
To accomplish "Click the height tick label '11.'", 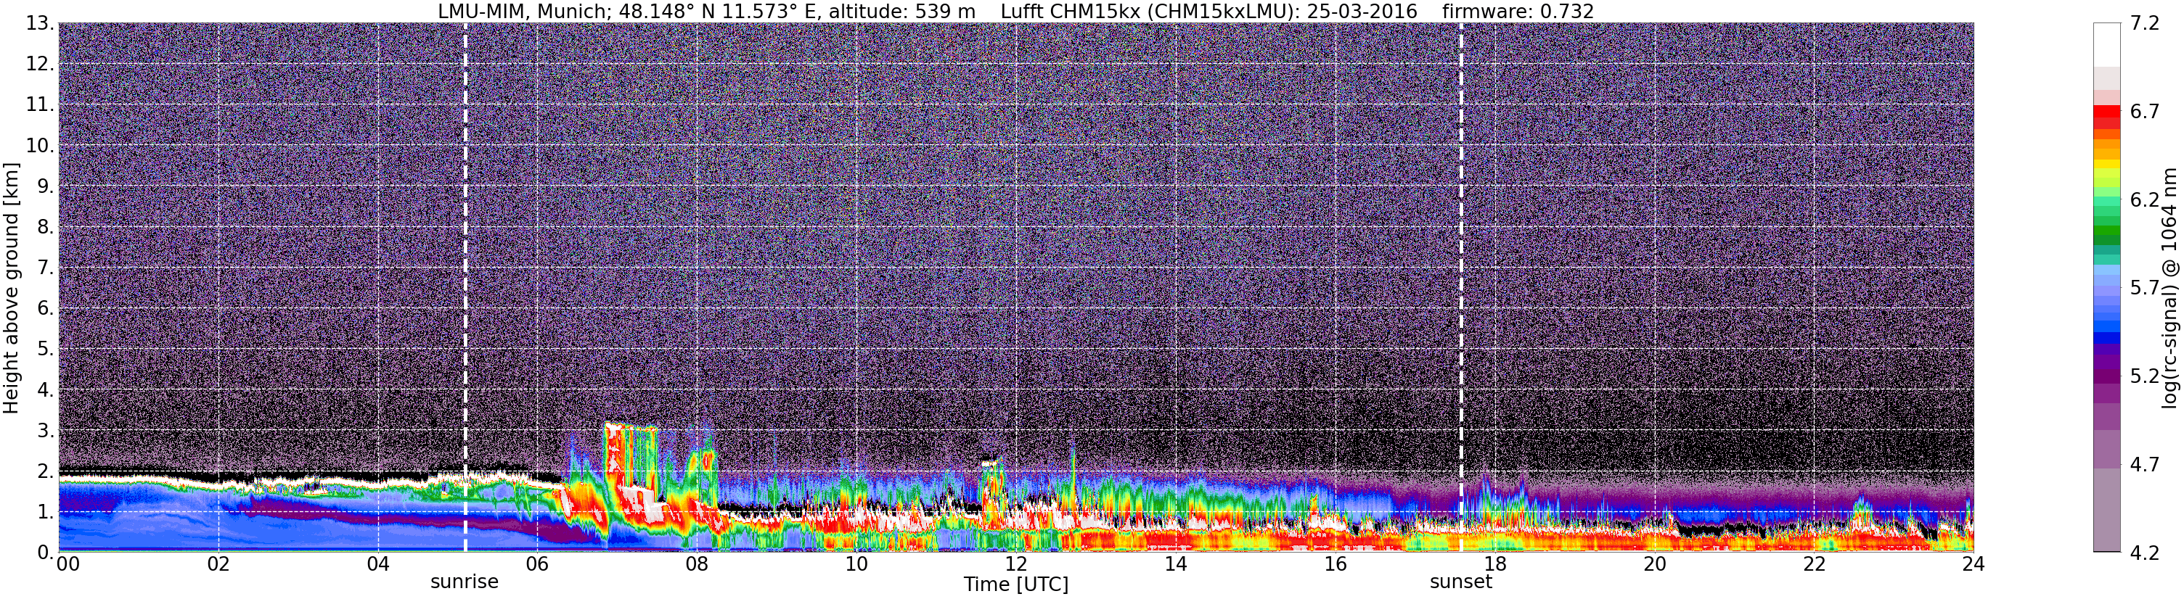I will point(40,104).
